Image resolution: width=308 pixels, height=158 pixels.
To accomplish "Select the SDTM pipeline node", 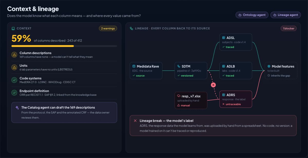I will coord(191,71).
